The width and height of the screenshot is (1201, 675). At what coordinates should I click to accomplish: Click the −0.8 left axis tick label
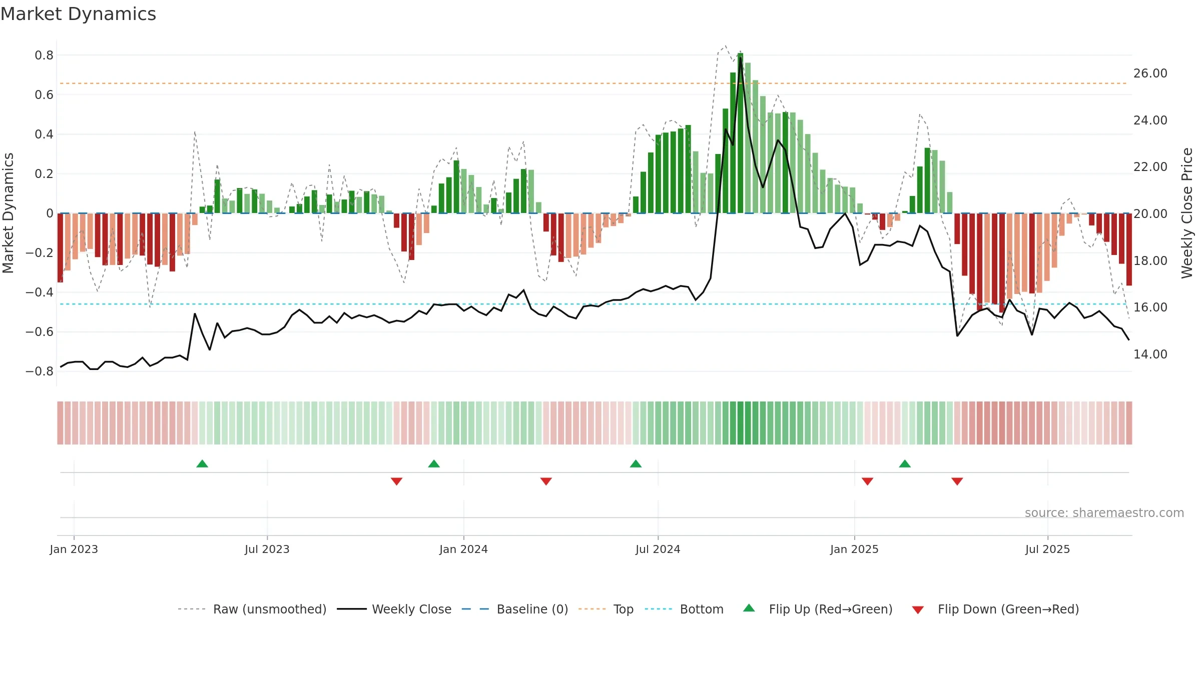tap(40, 371)
